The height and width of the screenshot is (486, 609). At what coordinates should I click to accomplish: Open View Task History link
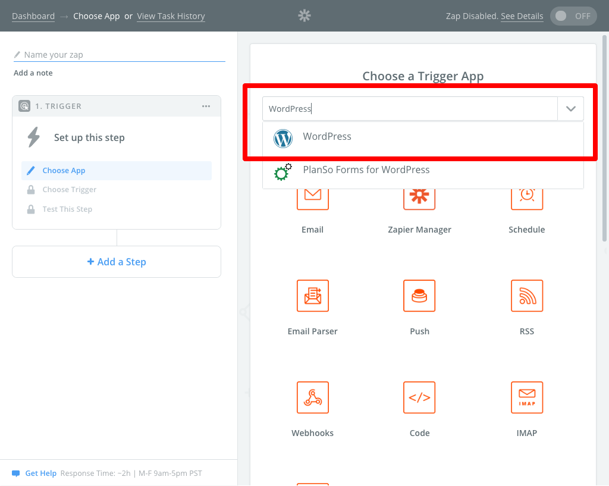171,16
